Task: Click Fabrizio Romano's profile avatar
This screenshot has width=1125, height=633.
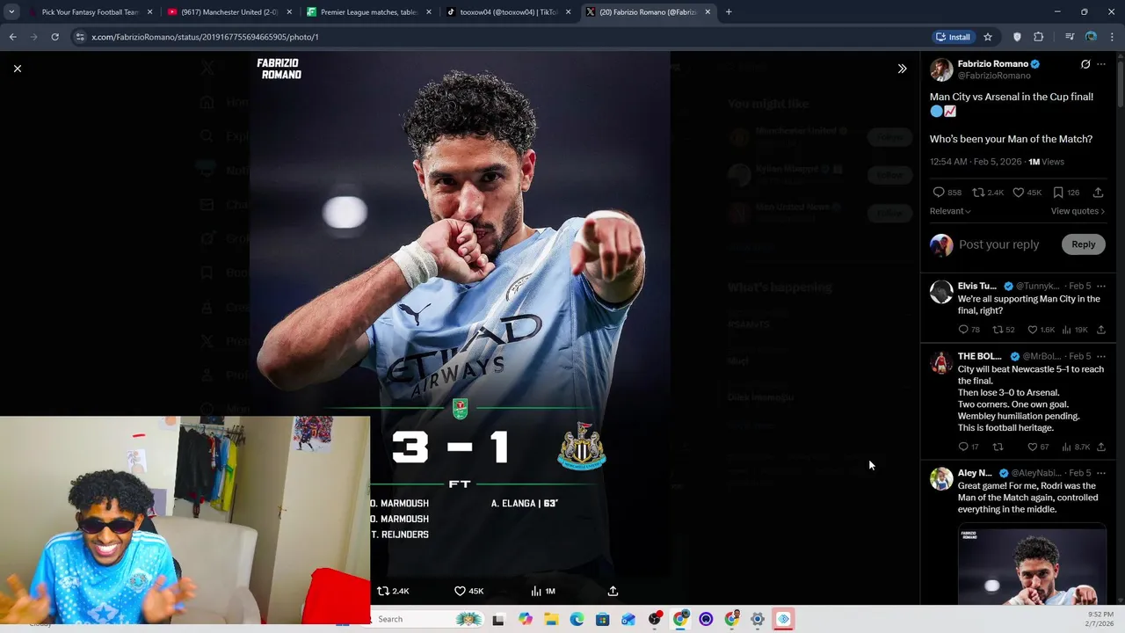Action: [x=941, y=69]
